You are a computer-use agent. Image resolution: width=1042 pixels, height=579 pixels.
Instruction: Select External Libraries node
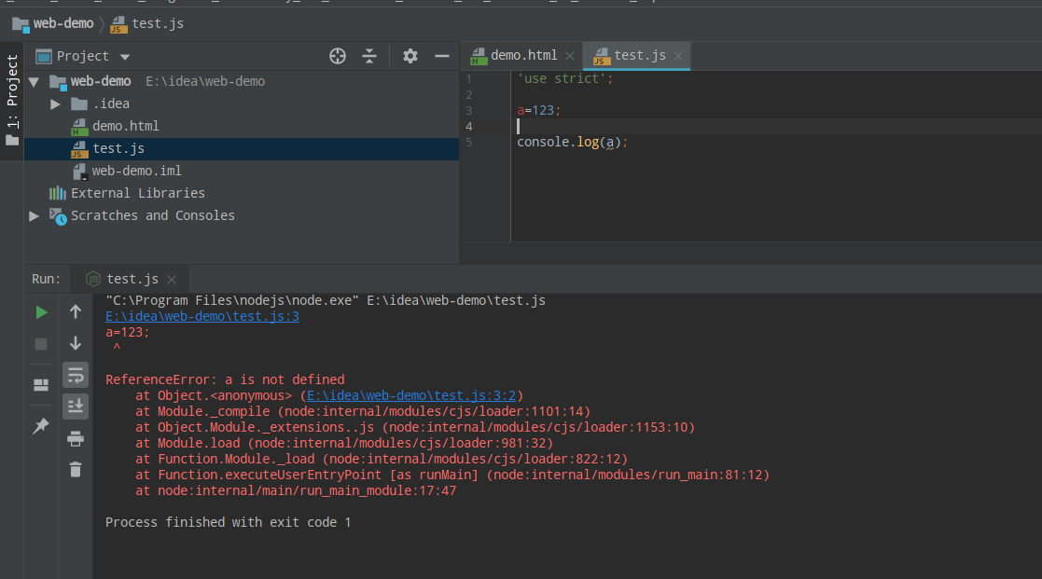point(138,193)
